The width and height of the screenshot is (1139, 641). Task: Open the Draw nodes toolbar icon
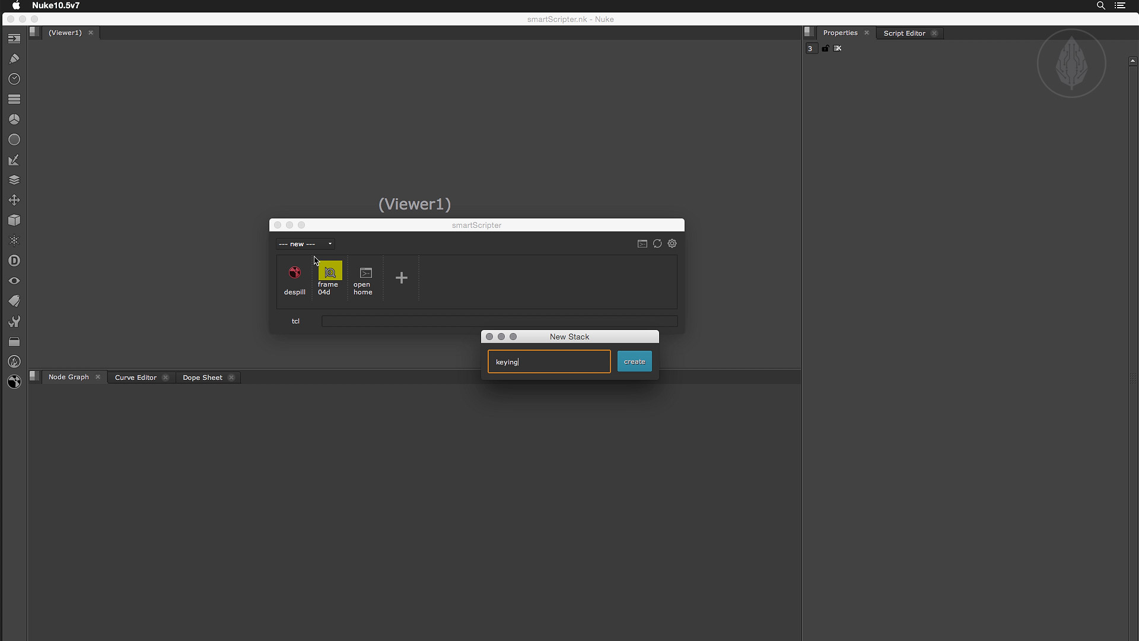[14, 59]
